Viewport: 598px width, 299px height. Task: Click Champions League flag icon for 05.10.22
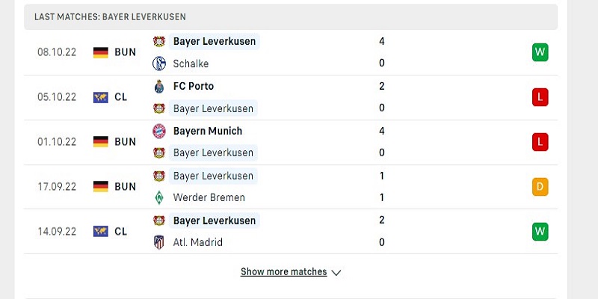coord(101,97)
